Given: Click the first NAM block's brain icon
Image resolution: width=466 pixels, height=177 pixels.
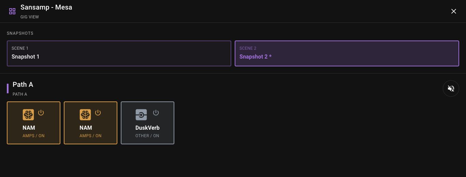Looking at the screenshot, I should [28, 115].
